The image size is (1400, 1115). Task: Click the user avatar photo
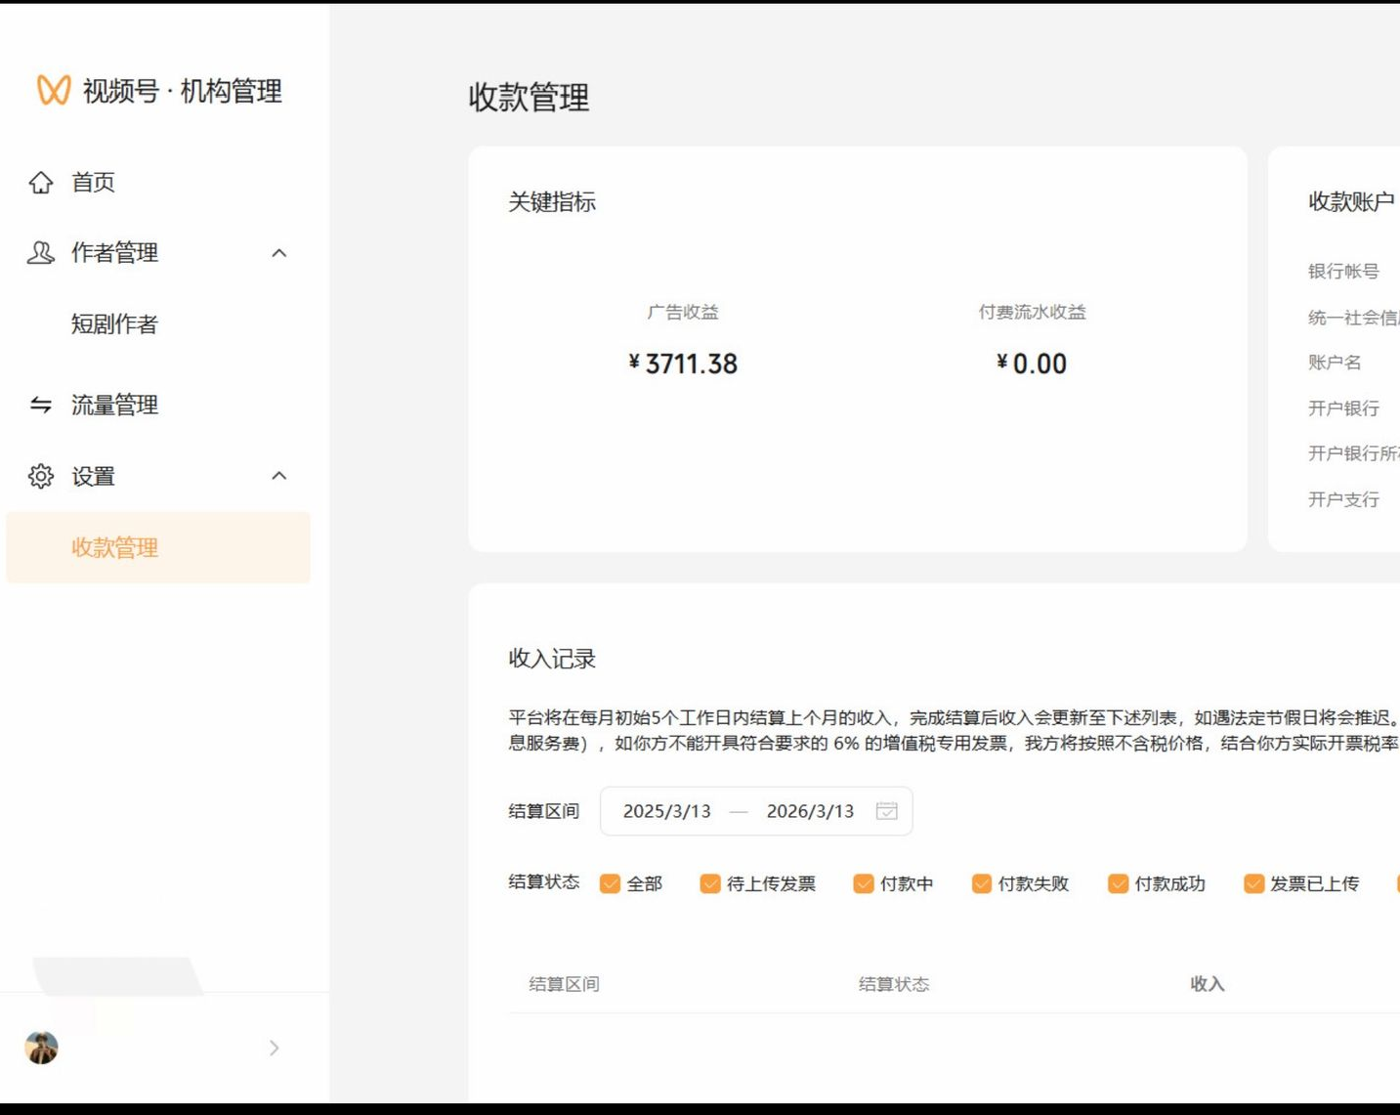pos(41,1048)
